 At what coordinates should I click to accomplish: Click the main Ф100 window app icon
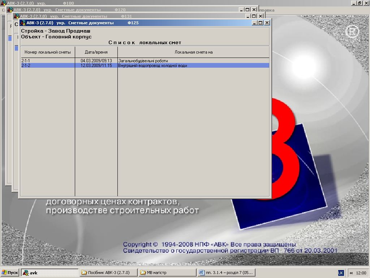[4, 3]
